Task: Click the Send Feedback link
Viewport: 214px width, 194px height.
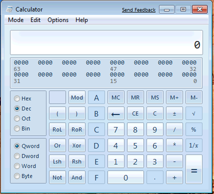Action: [138, 10]
